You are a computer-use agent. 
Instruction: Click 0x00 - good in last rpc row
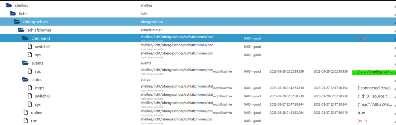coord(252,121)
